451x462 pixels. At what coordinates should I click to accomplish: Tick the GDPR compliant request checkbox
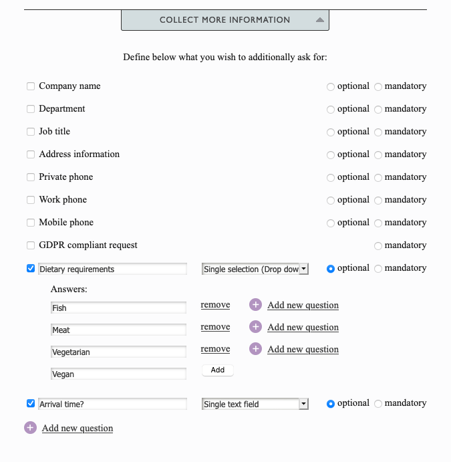(31, 245)
